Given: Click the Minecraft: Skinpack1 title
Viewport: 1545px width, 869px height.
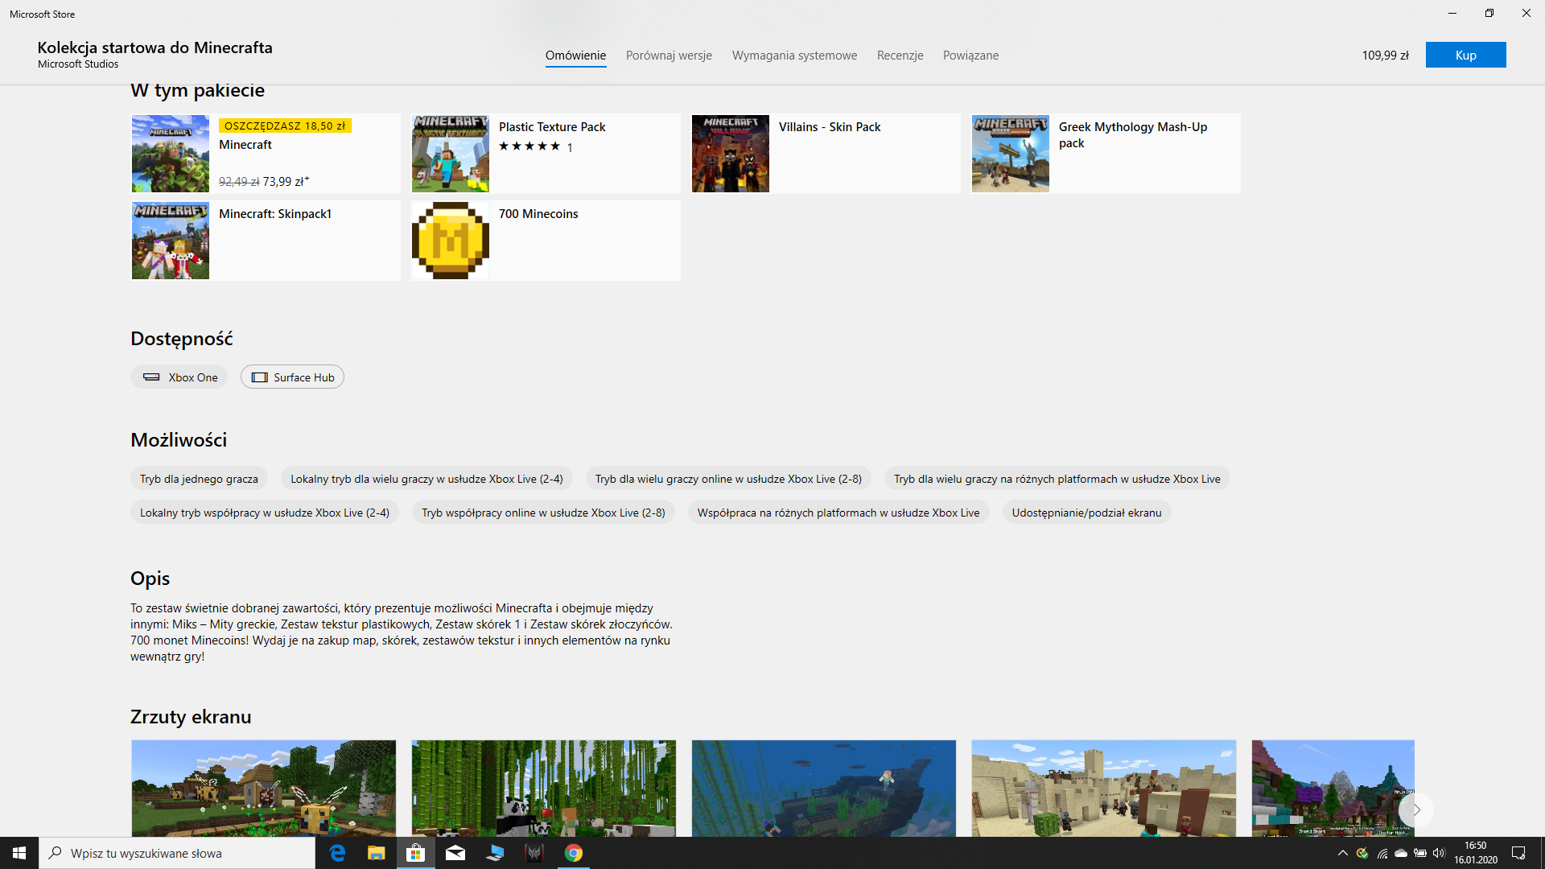Looking at the screenshot, I should coord(275,214).
